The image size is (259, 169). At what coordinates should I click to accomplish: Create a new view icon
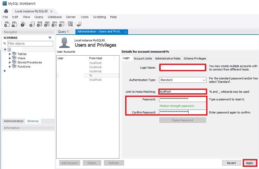pos(47,24)
